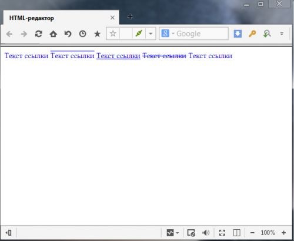Image resolution: width=294 pixels, height=241 pixels.
Task: Open passwords with the golden key icon
Action: click(x=252, y=34)
